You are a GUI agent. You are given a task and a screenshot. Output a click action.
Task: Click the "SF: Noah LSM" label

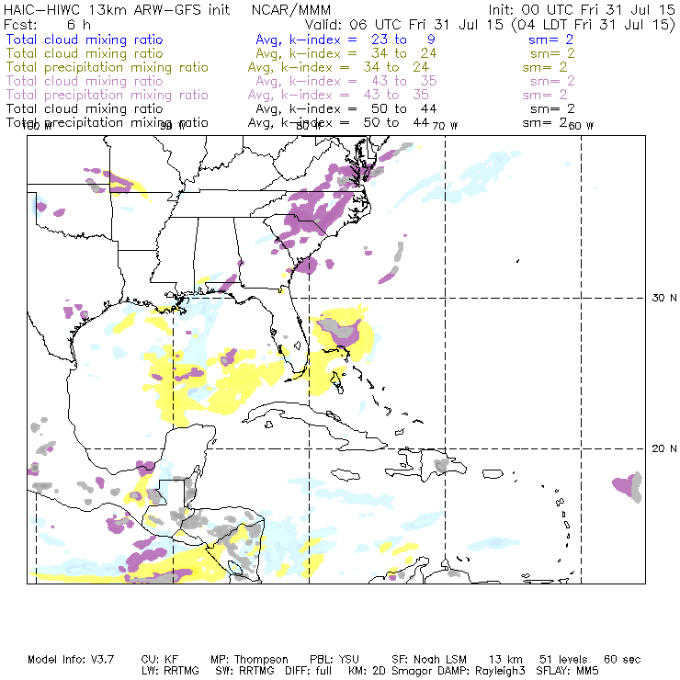point(429,660)
